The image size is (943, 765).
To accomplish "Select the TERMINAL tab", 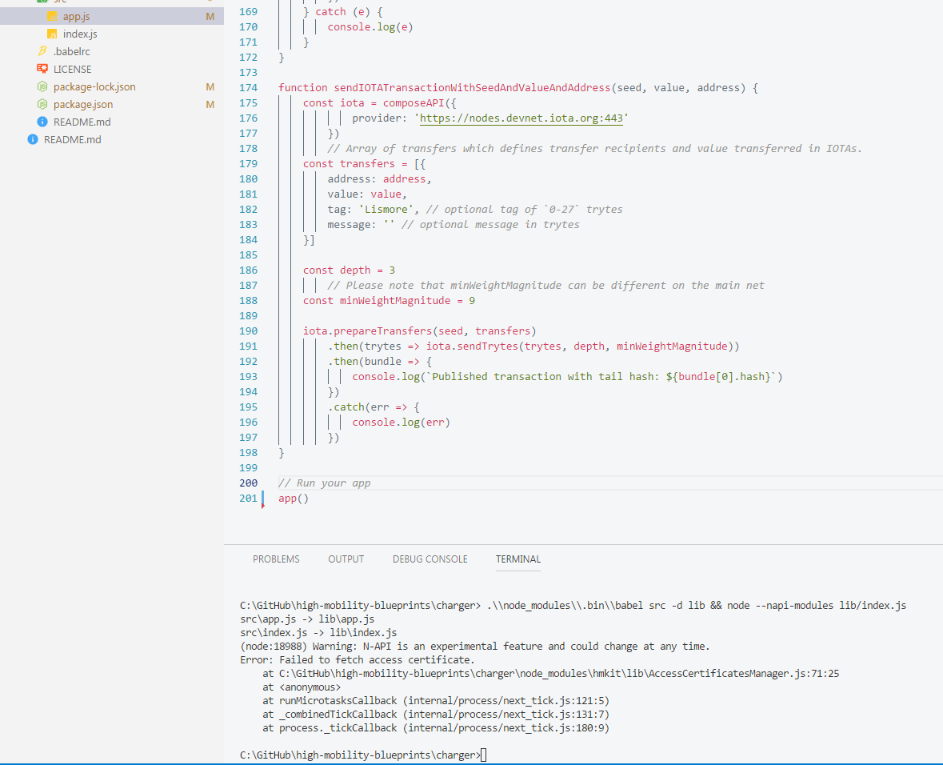I will pyautogui.click(x=517, y=559).
